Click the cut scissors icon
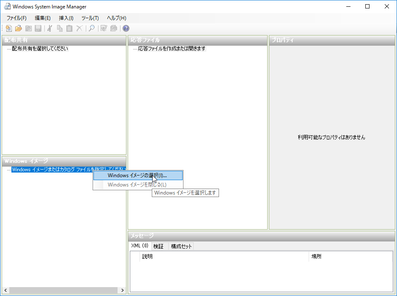Viewport: 397px width, 296px height. point(49,28)
